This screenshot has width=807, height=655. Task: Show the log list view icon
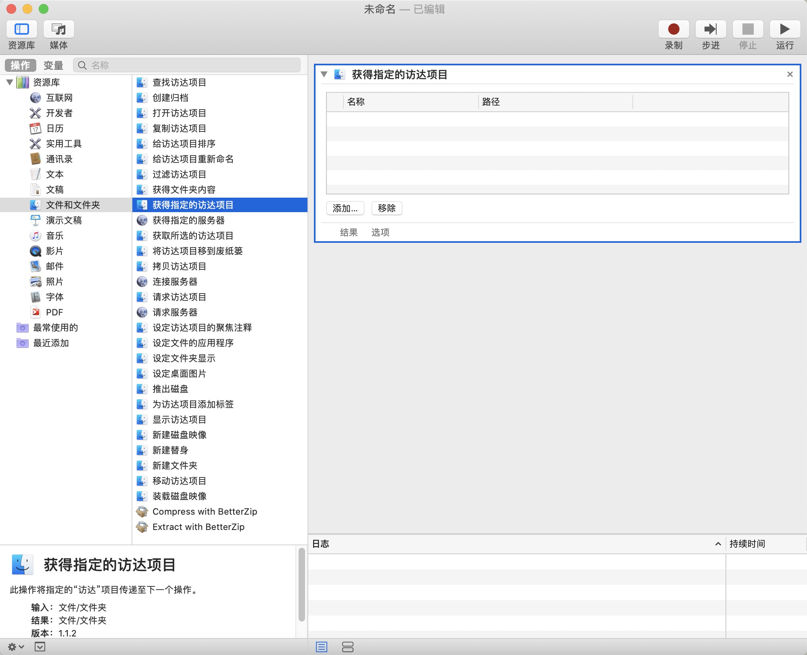coord(322,647)
